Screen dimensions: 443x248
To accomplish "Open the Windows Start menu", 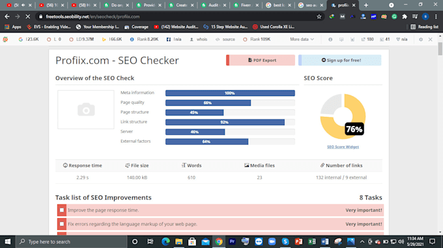I will pyautogui.click(x=8, y=242).
